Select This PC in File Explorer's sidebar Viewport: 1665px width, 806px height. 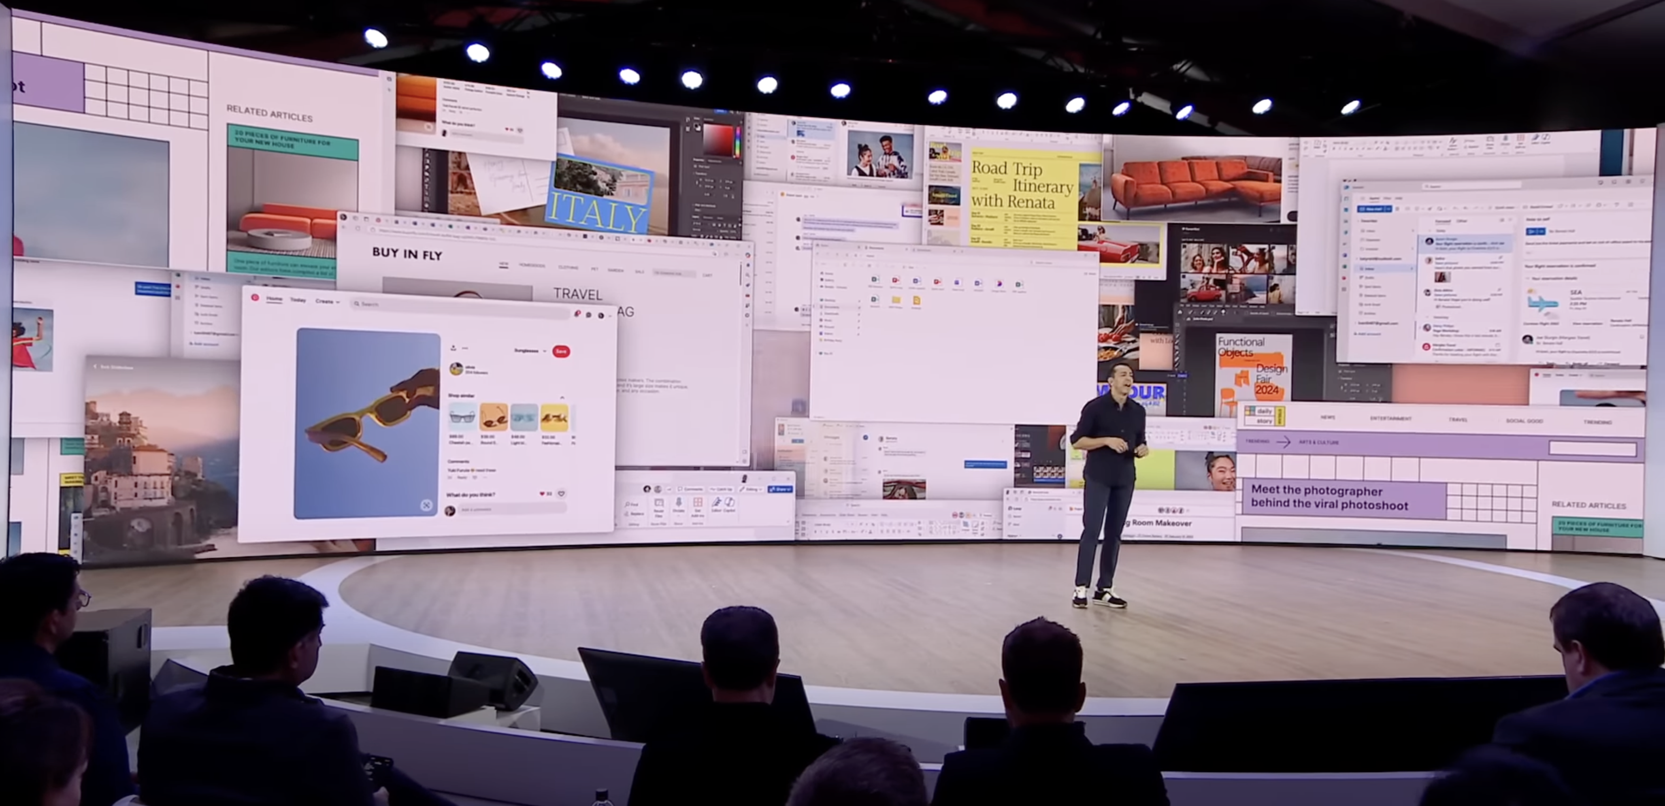coord(826,354)
